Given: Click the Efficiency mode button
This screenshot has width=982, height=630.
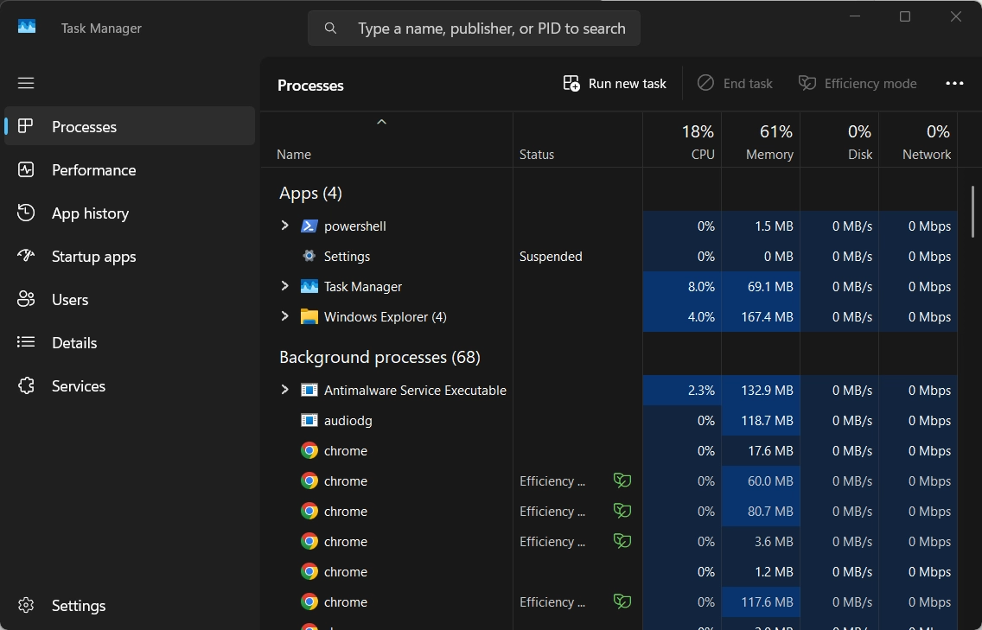Looking at the screenshot, I should 858,83.
